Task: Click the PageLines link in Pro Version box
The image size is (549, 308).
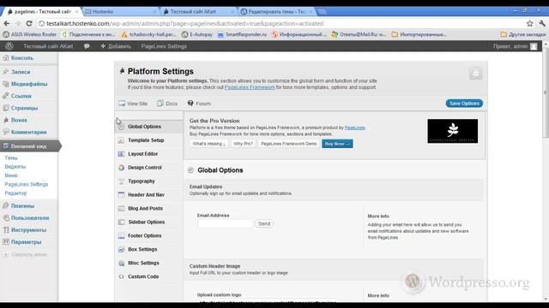Action: click(x=354, y=127)
